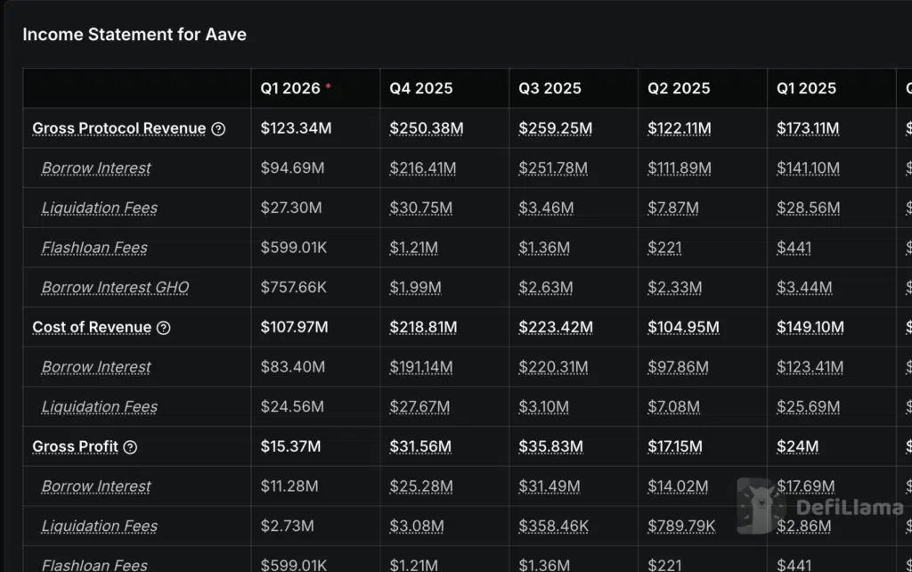Screen dimensions: 912x572
Task: Click help icon next to Cost of Revenue
Action: [163, 328]
